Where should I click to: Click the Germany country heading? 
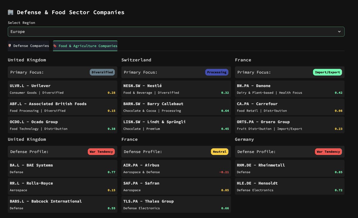pyautogui.click(x=244, y=140)
